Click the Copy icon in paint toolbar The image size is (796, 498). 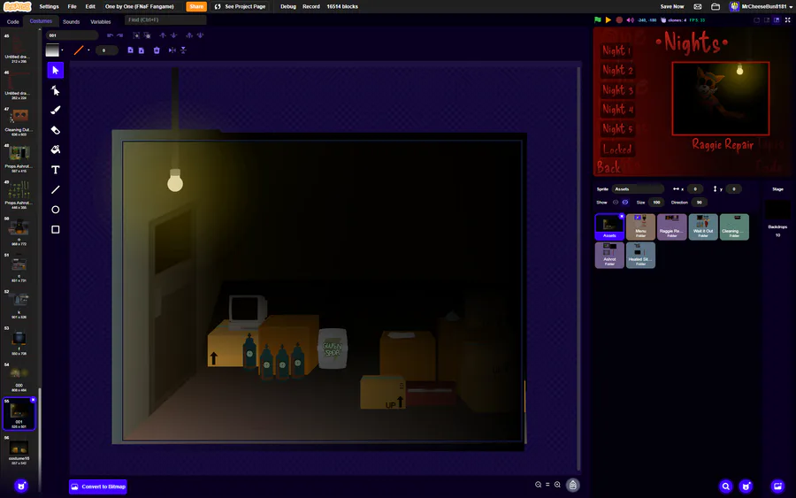(x=131, y=50)
